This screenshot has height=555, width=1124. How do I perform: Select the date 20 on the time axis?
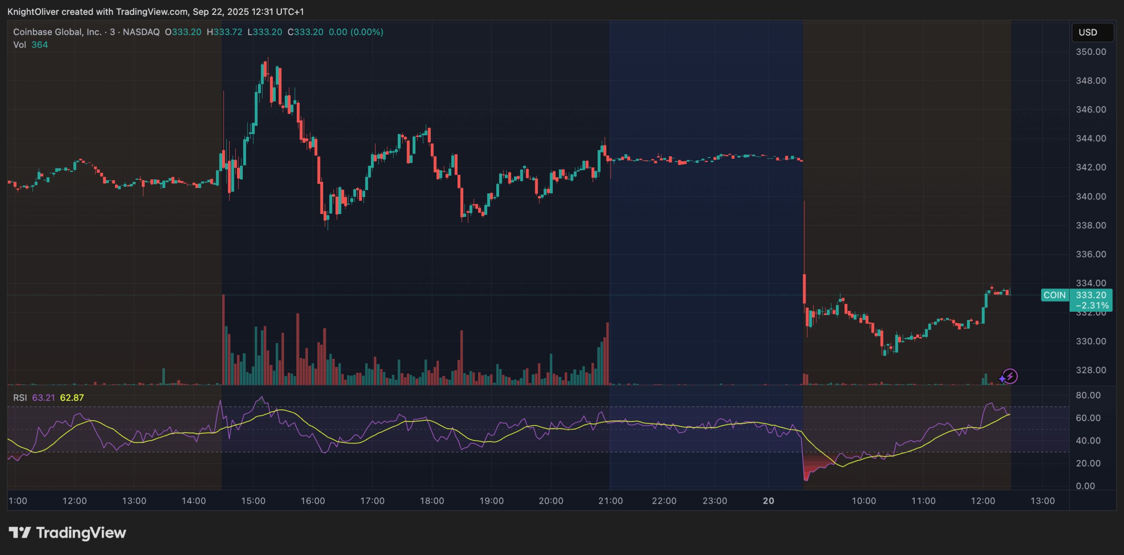(769, 500)
